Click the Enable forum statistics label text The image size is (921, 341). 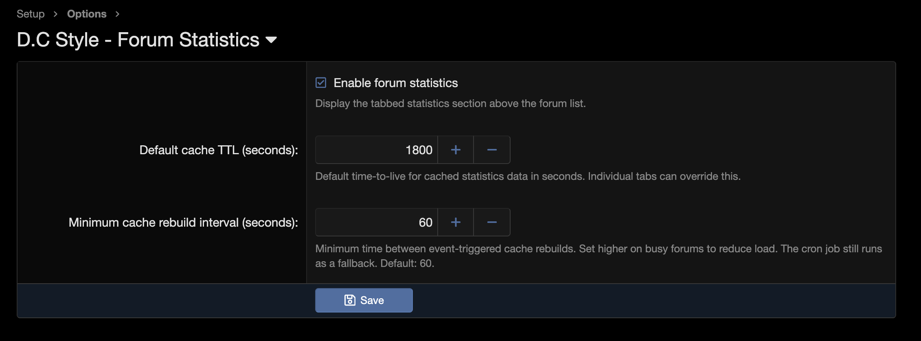coord(396,83)
